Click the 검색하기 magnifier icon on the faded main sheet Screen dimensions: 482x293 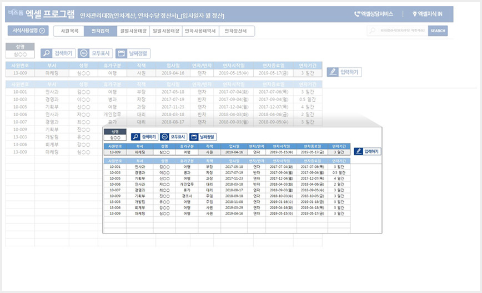47,53
